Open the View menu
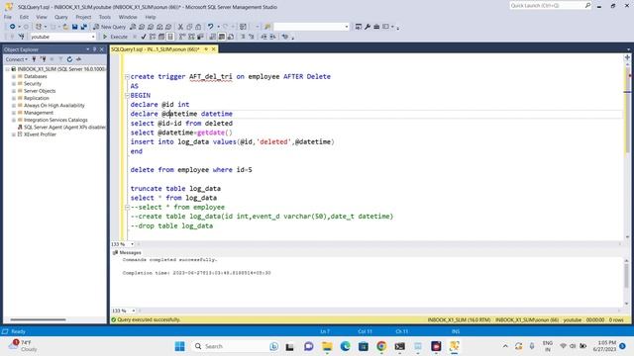 click(42, 17)
